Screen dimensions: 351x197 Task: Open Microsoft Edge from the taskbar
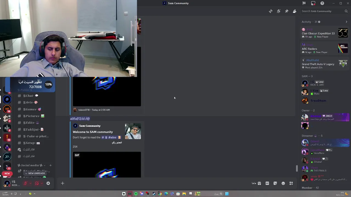click(166, 194)
